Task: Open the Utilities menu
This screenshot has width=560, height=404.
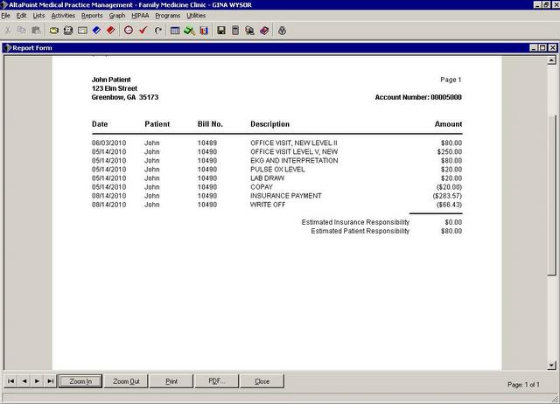Action: (196, 16)
